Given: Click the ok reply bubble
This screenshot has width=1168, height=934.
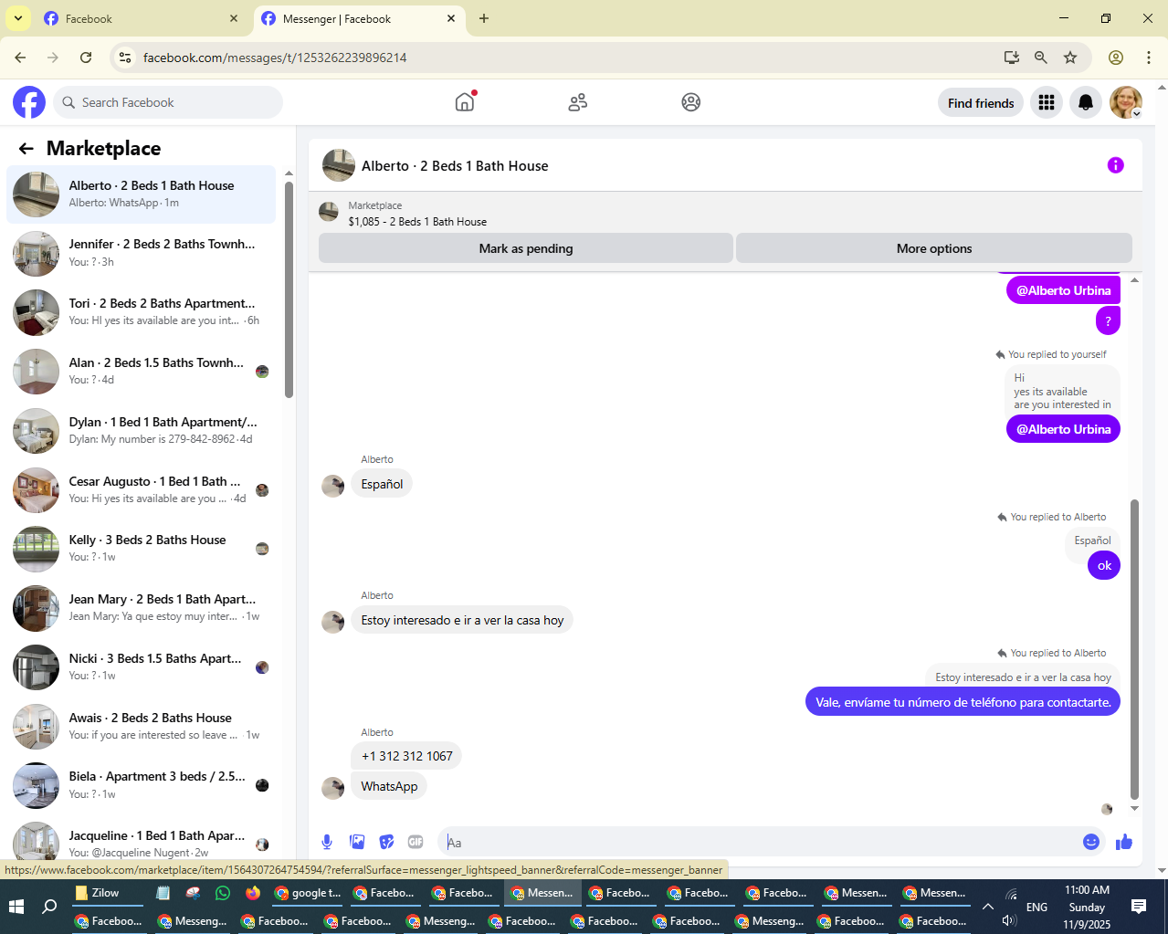Looking at the screenshot, I should 1104,566.
